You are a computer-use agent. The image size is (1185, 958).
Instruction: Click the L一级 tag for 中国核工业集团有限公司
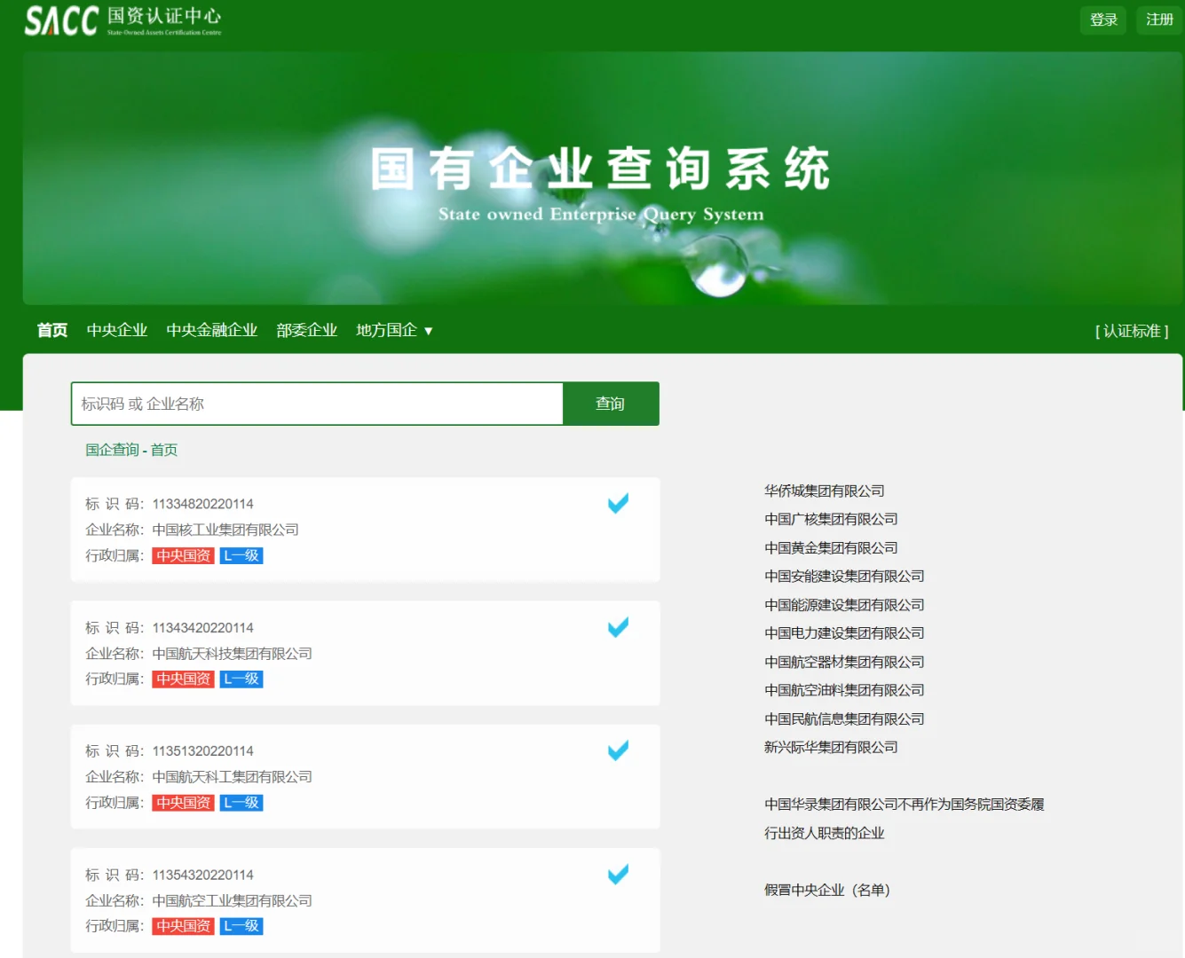click(241, 555)
